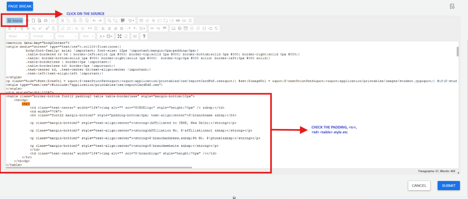The image size is (468, 199).
Task: Click the Maximize editor icon
Action: coord(120,36)
